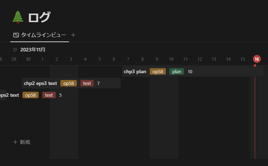
Task: Click the green plan tag
Action: [177, 71]
